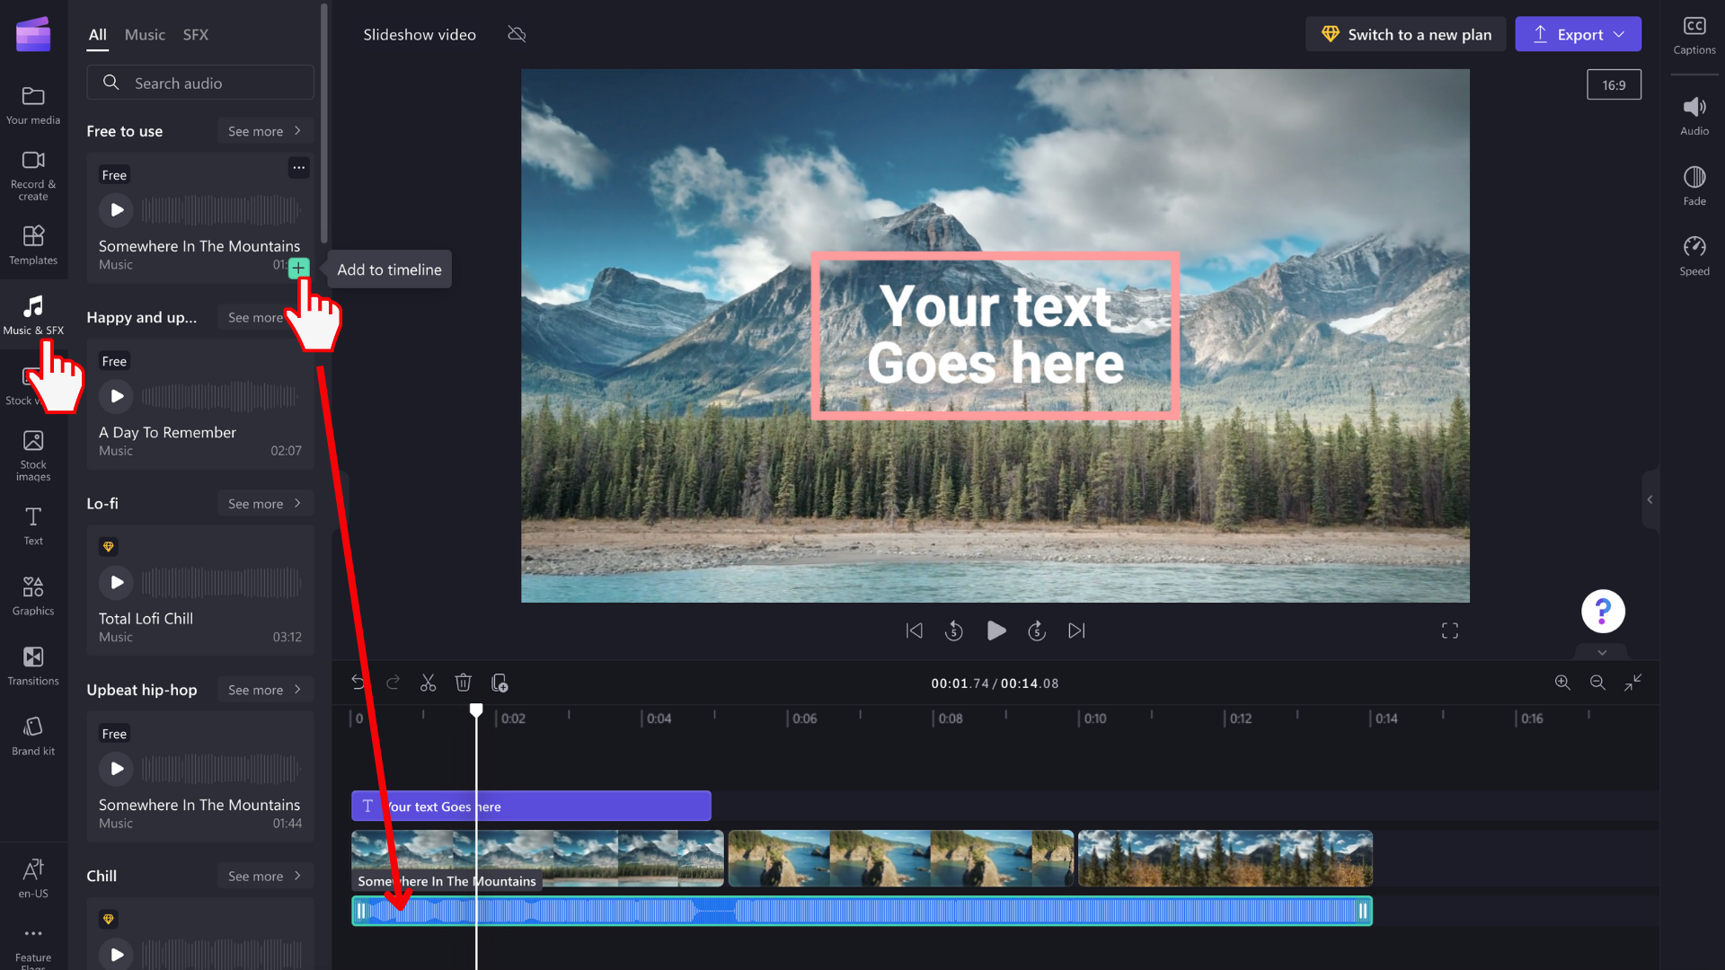
Task: Open the Brand kit panel
Action: pyautogui.click(x=33, y=736)
